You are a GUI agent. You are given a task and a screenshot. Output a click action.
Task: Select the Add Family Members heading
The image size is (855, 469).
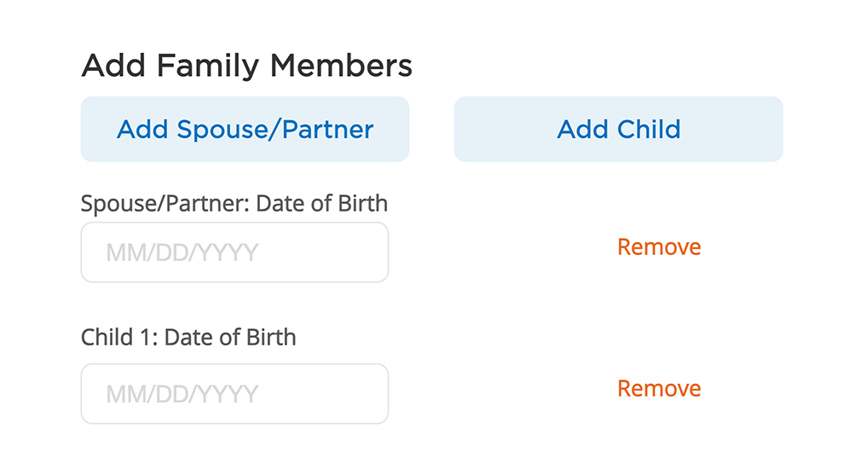click(246, 66)
